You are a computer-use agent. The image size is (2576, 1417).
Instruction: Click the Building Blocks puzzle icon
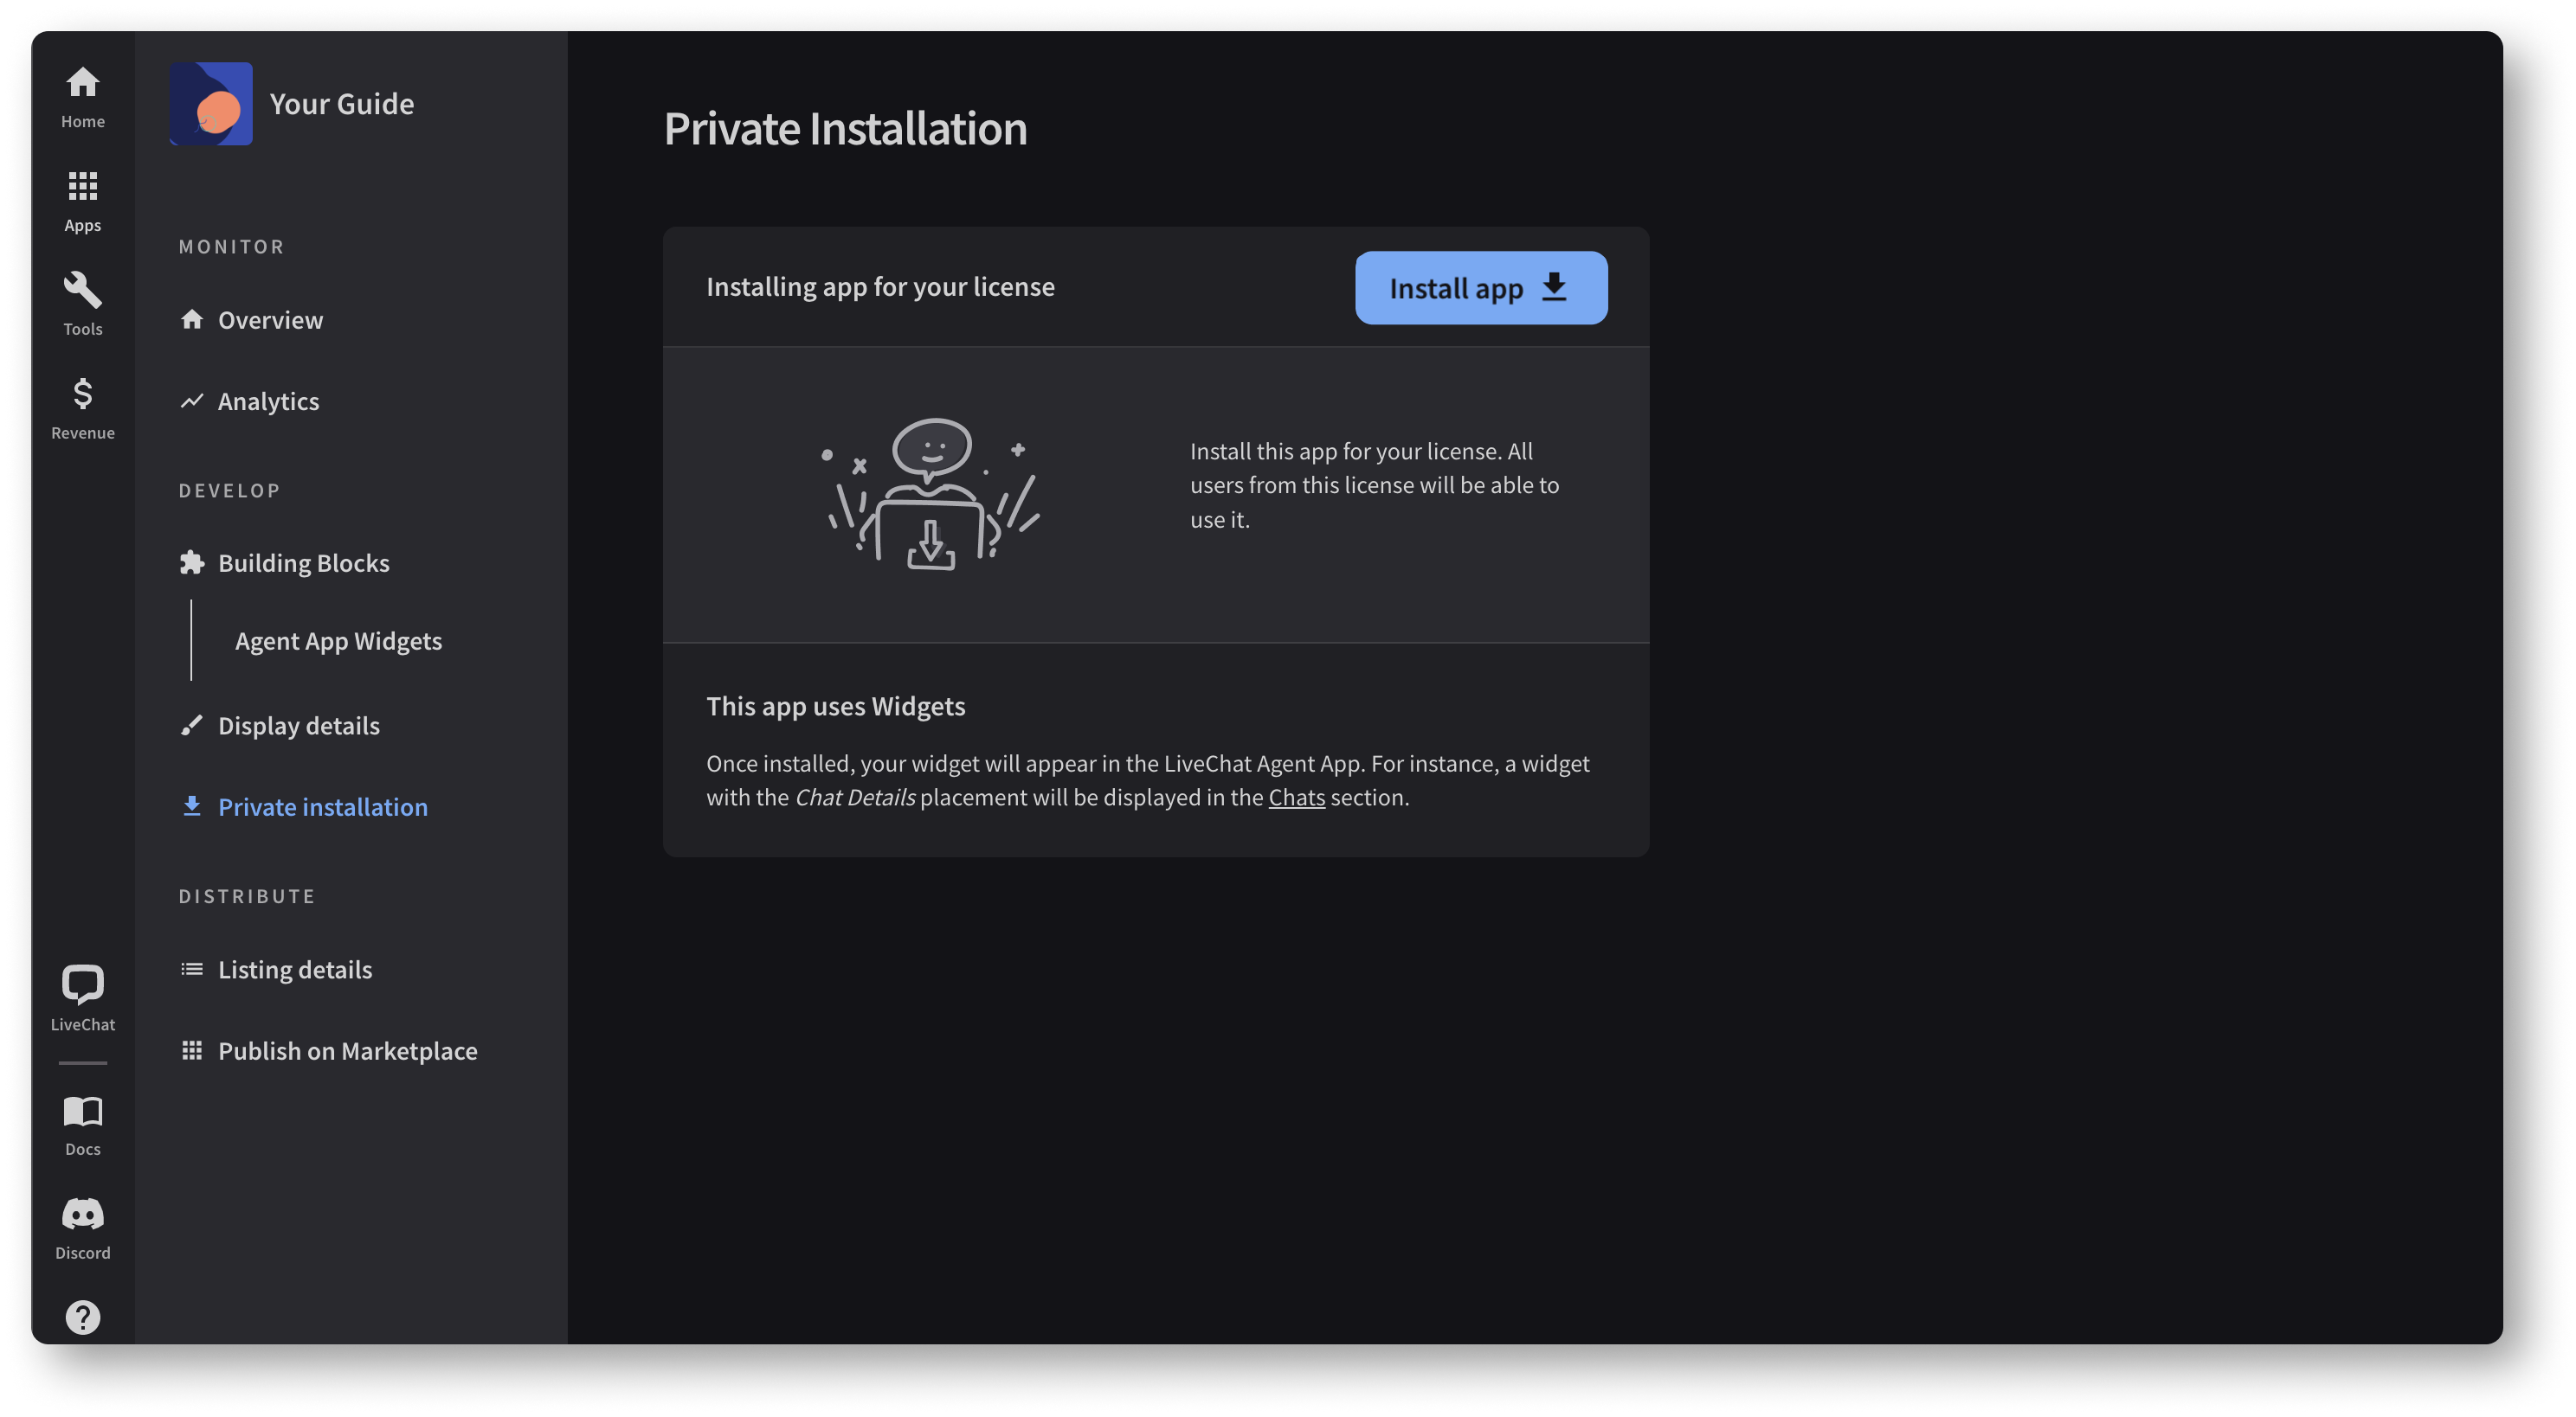point(190,562)
